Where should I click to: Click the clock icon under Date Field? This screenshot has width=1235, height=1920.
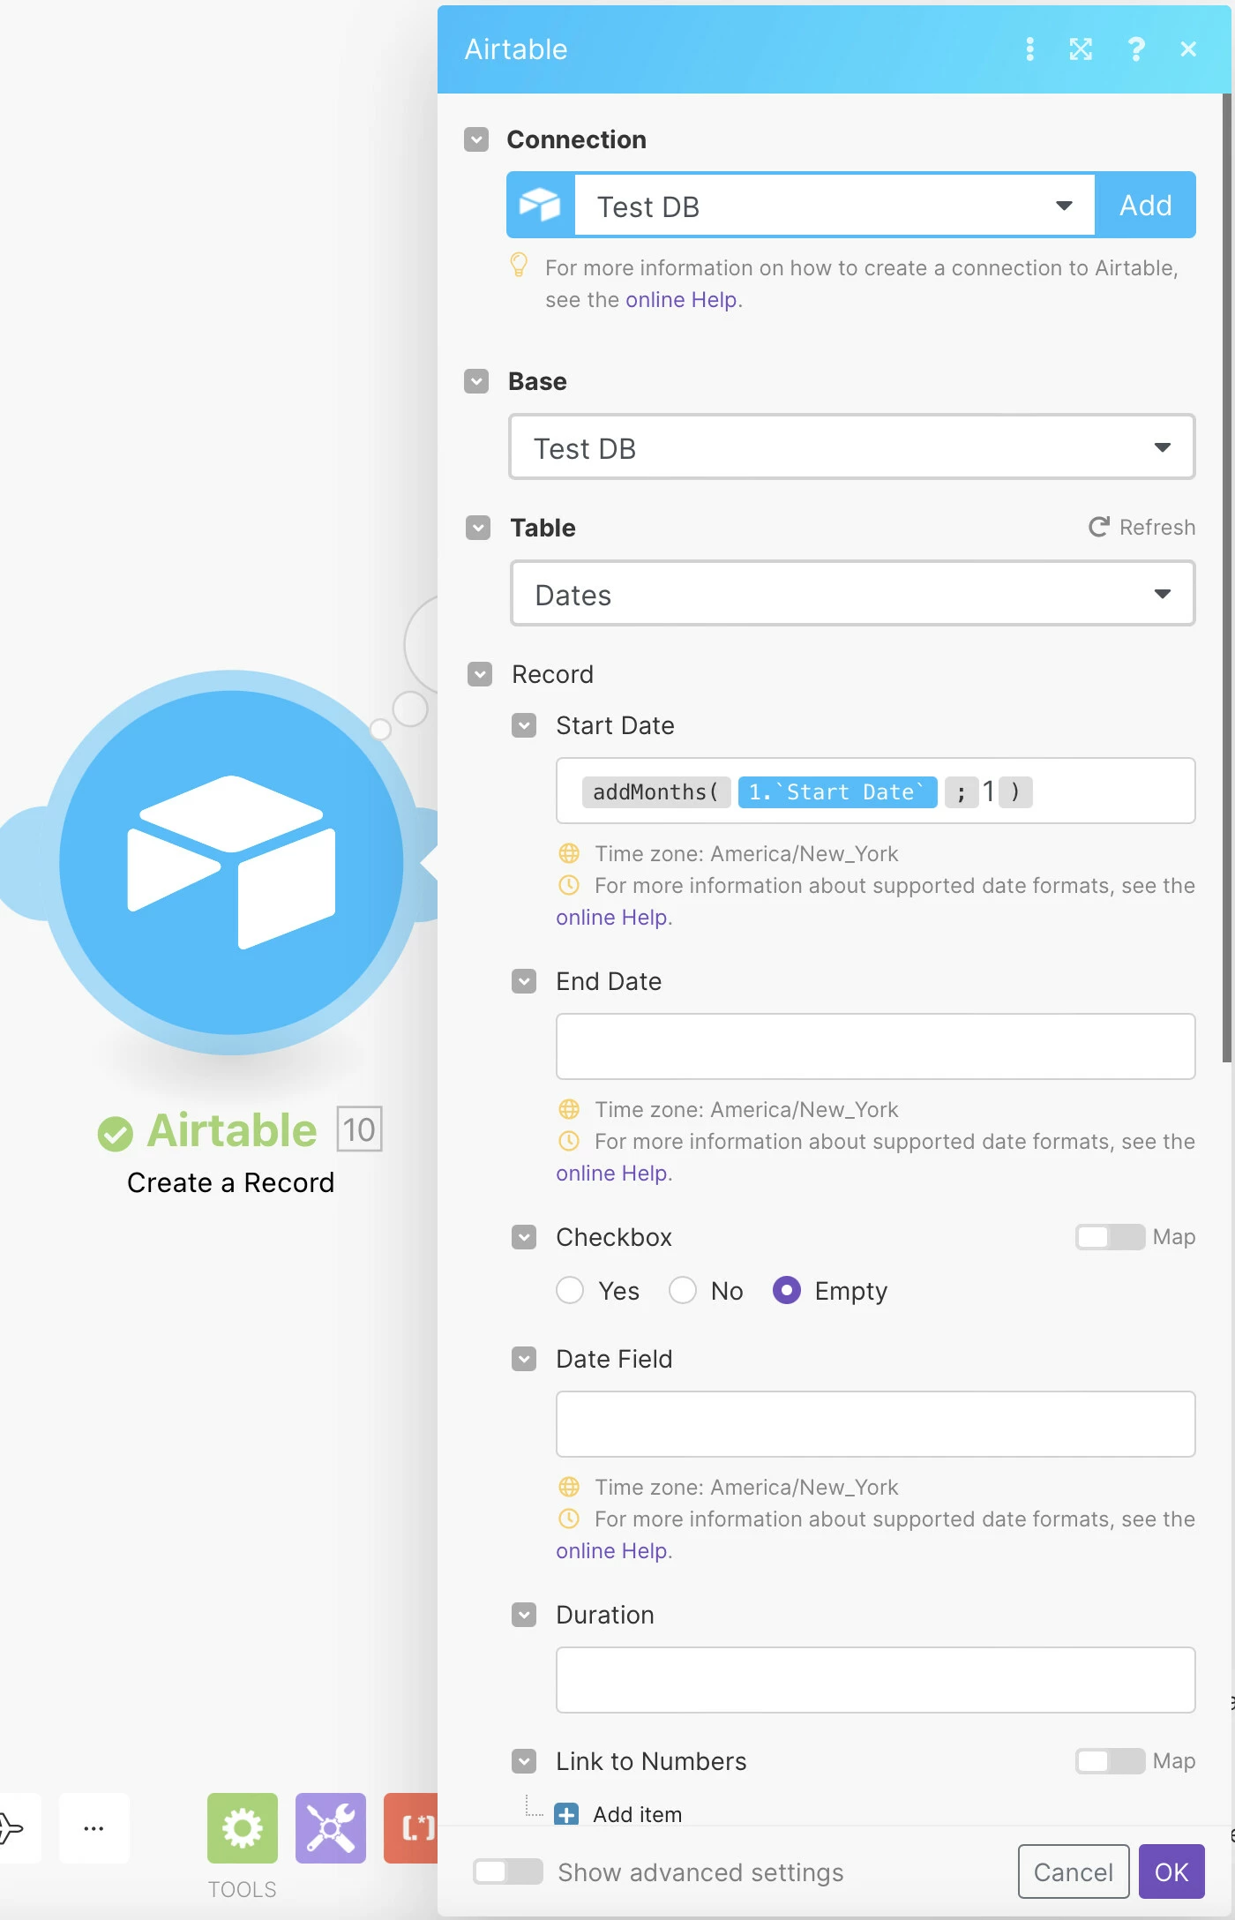click(x=569, y=1519)
